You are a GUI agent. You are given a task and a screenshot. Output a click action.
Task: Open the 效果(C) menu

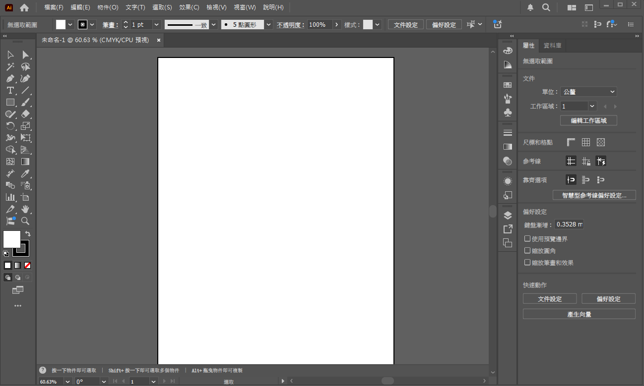(x=189, y=7)
